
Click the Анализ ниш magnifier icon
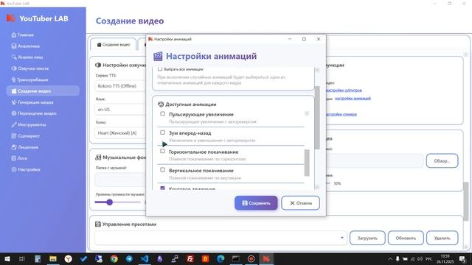(14, 57)
